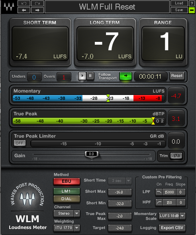Start metering with the play button
Screen dimensions: 196x235
click(82, 76)
